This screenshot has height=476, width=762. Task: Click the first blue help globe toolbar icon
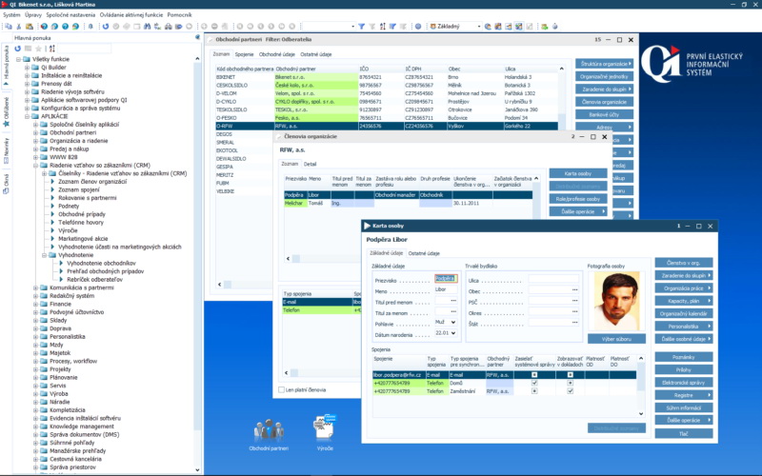click(44, 27)
